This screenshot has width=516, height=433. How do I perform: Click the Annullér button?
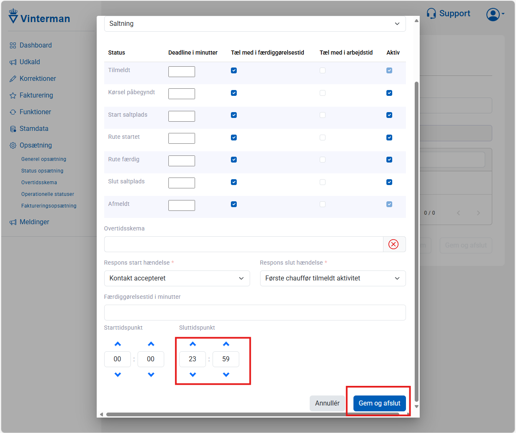click(327, 403)
